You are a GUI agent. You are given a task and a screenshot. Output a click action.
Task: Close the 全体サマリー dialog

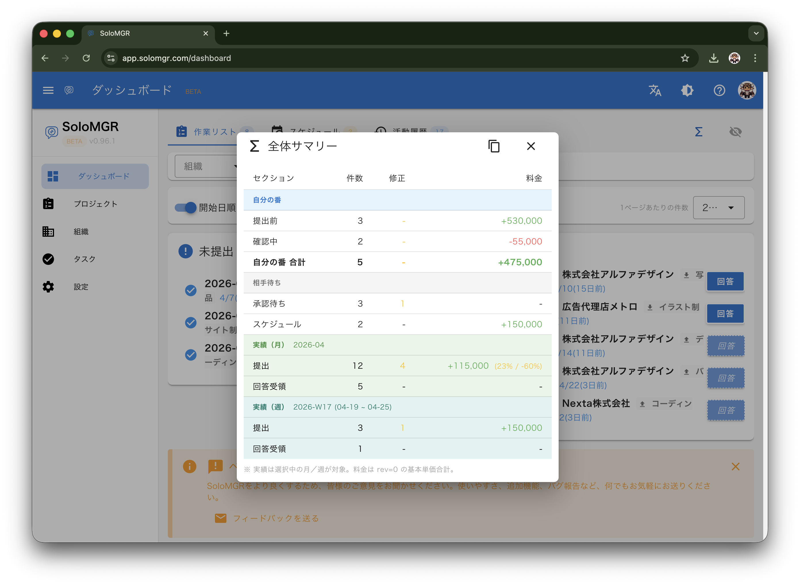[530, 146]
